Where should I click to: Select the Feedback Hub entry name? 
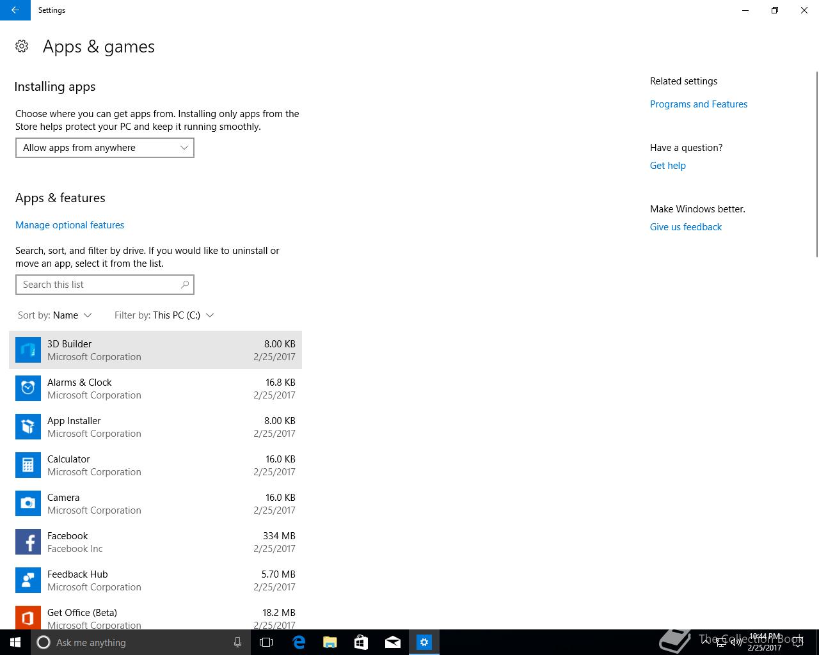coord(77,574)
